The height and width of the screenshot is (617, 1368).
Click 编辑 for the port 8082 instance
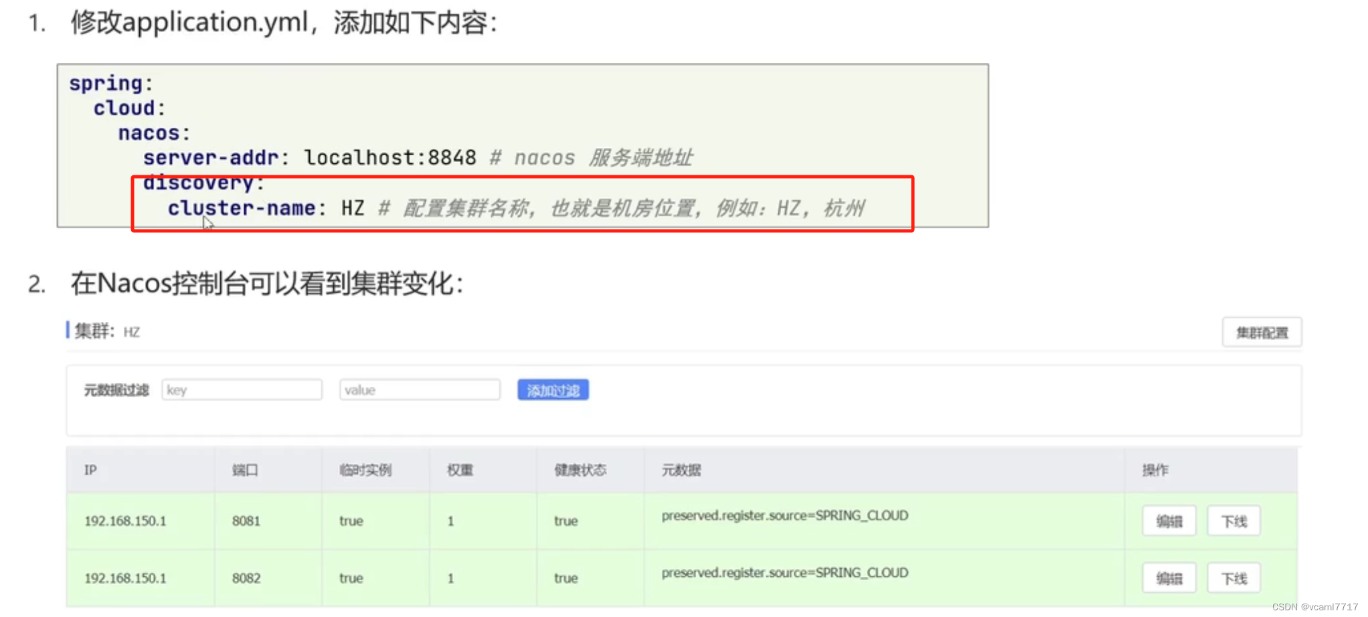pos(1169,578)
